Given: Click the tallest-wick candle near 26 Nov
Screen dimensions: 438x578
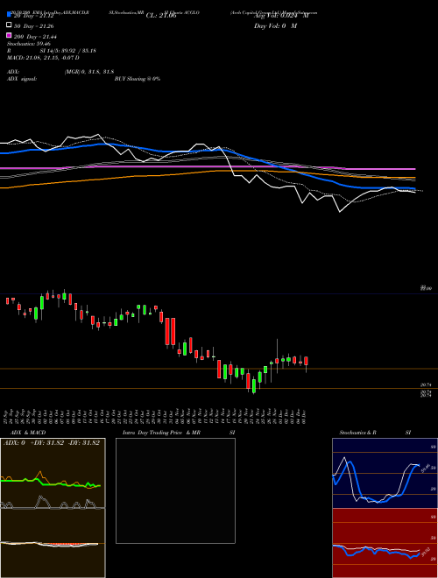Looking at the screenshot, I should click(277, 356).
